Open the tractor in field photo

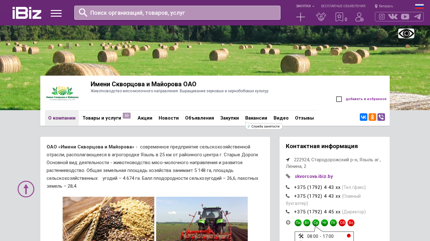202,219
